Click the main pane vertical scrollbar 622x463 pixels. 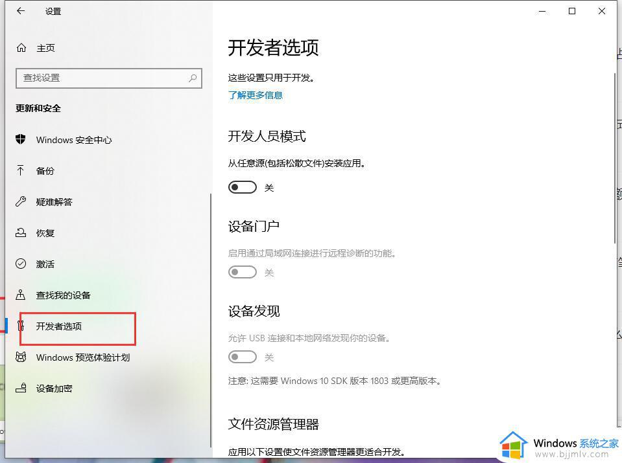616,158
